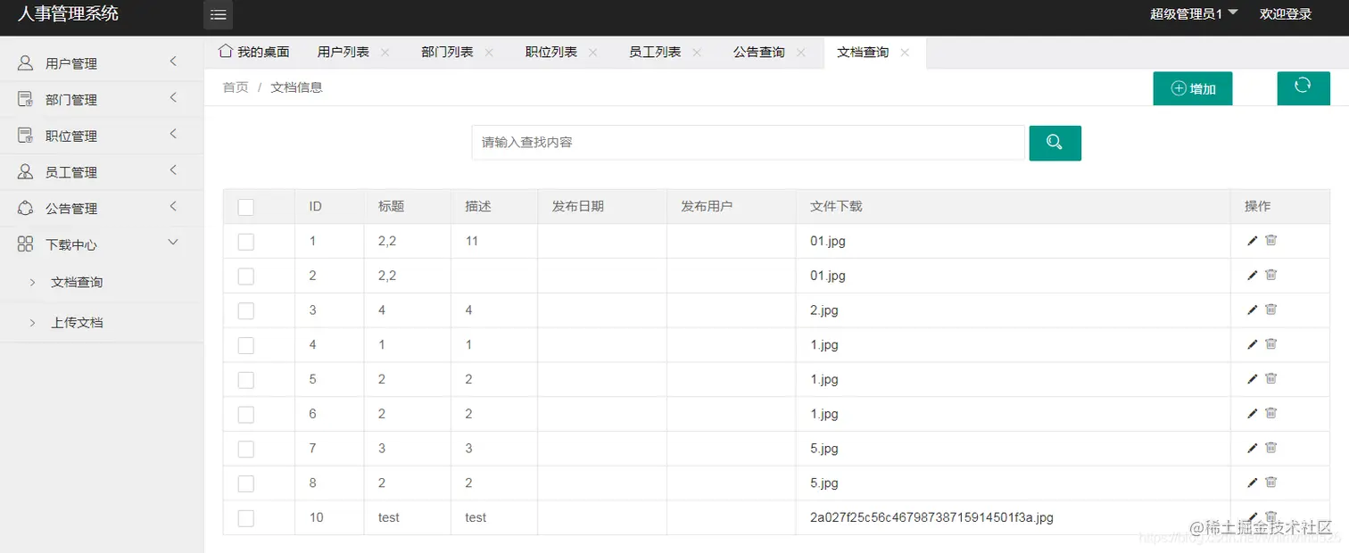Switch to the 公告查询 tab
The height and width of the screenshot is (553, 1349).
759,52
